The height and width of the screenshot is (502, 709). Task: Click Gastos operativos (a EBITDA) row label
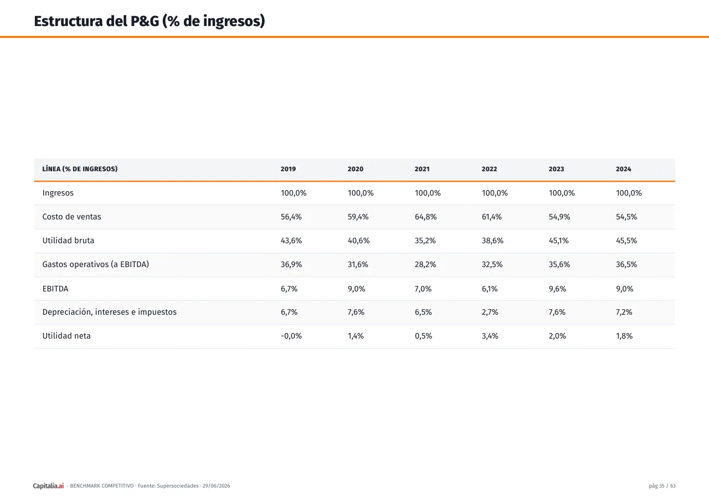[96, 264]
